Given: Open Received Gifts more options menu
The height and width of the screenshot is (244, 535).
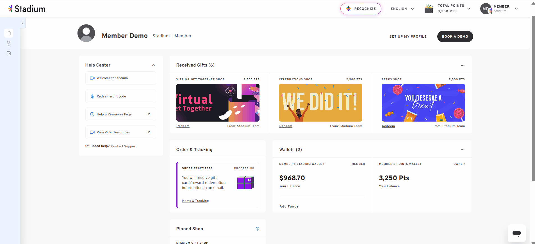Looking at the screenshot, I should click(463, 65).
